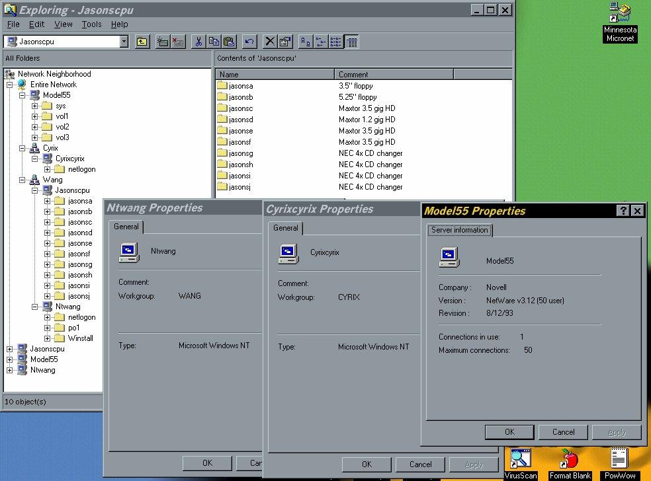Screen dimensions: 651x481
Task: Open the Jasonscpu location dropdown
Action: point(124,42)
